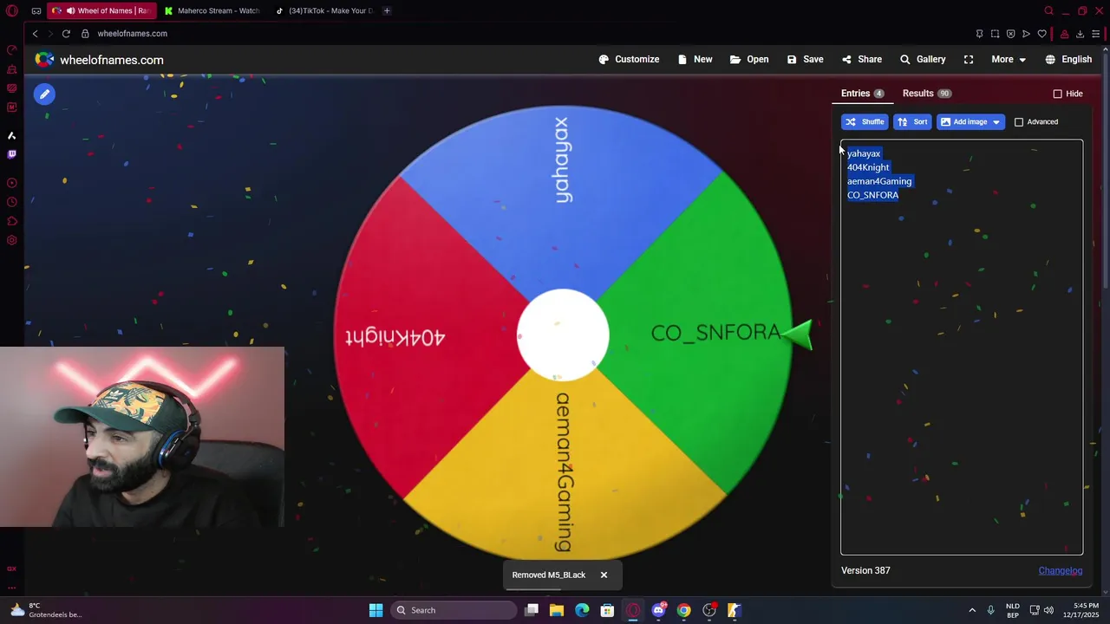Switch to the TikTok browser tab
Viewport: 1110px width, 624px height.
coord(323,10)
